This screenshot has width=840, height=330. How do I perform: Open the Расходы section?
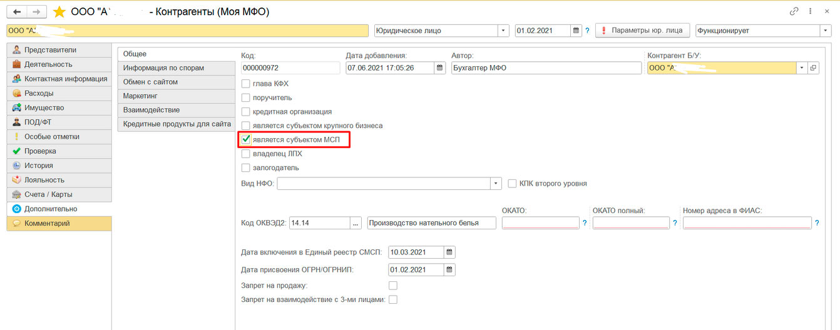59,93
